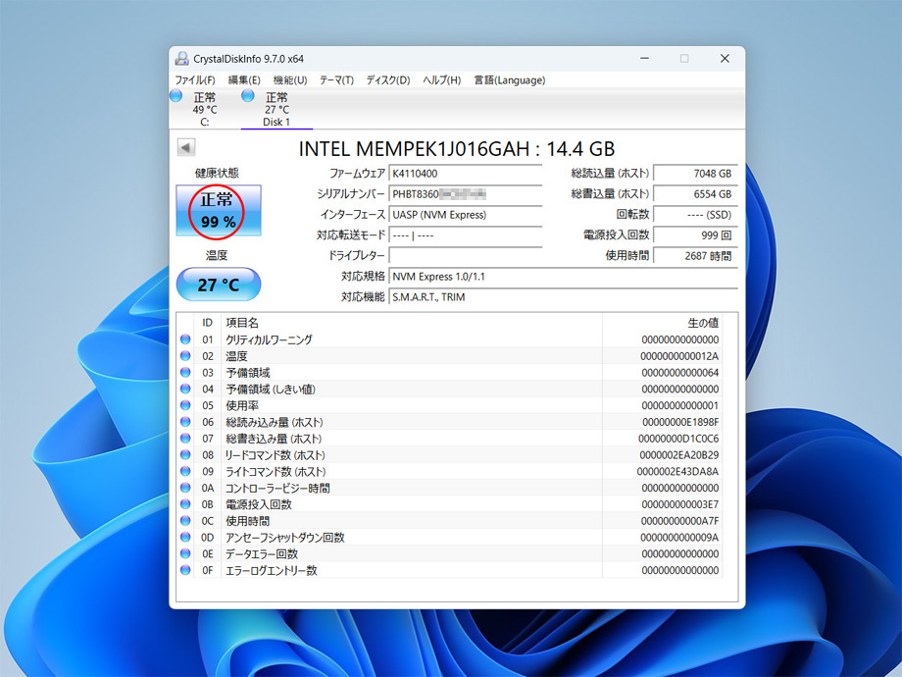Click raw value 000000000003E7

(x=680, y=504)
